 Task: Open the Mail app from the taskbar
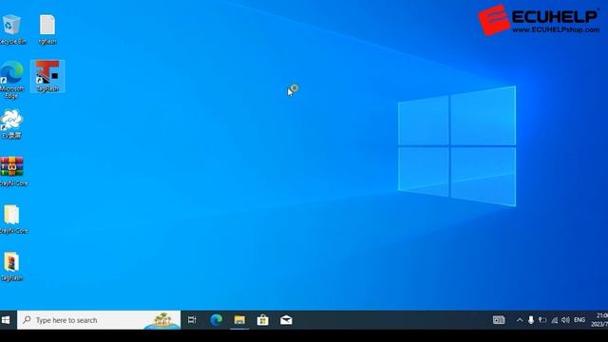(x=286, y=320)
